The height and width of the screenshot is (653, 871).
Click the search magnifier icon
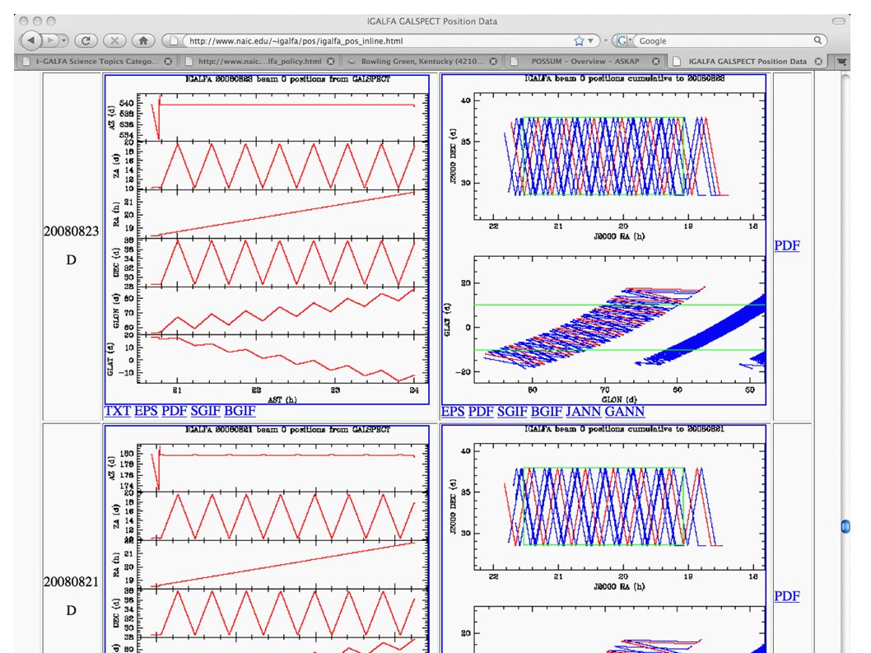[817, 40]
